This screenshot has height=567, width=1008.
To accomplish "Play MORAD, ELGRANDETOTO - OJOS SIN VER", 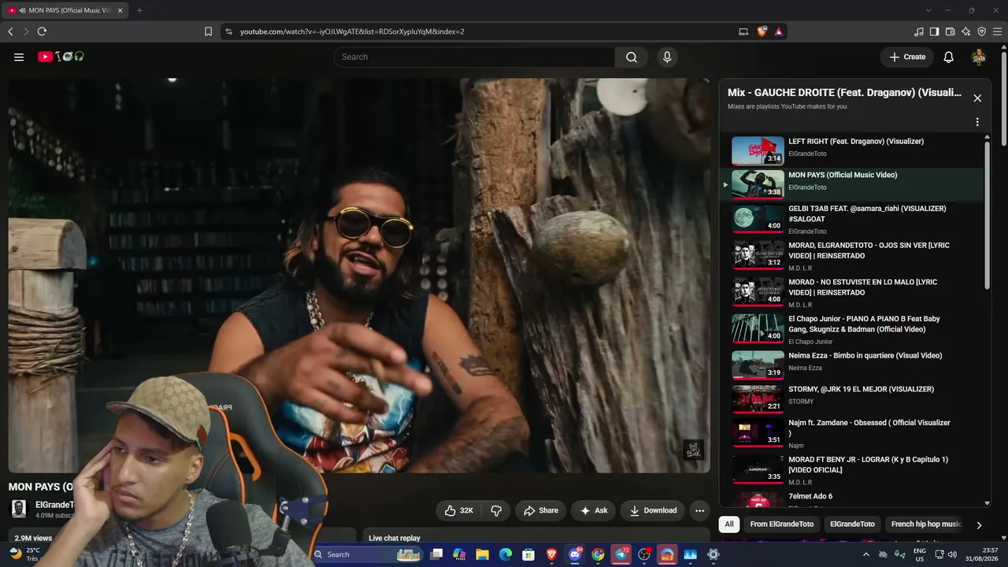I will [852, 256].
